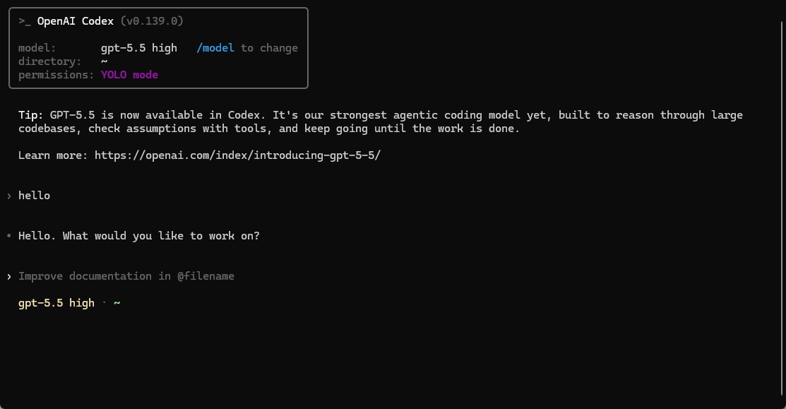This screenshot has height=409, width=786.
Task: Click the directory tilde value in header
Action: point(105,61)
